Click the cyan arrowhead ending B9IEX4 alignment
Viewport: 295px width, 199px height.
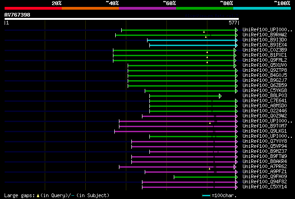tap(236, 45)
